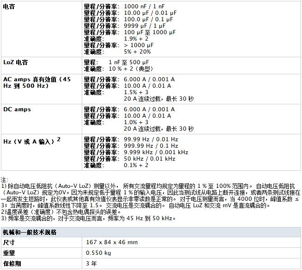The height and width of the screenshot is (270, 302).
Task: Click the DC amps accuracy '1.0% + 3'
Action: pos(136,122)
